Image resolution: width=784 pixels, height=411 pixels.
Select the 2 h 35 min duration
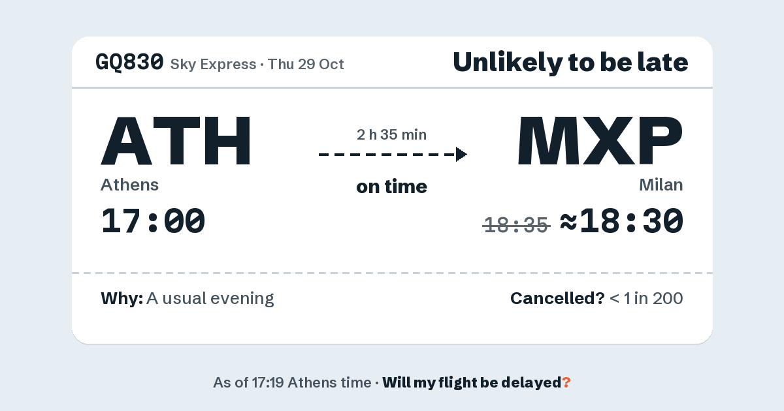(392, 135)
